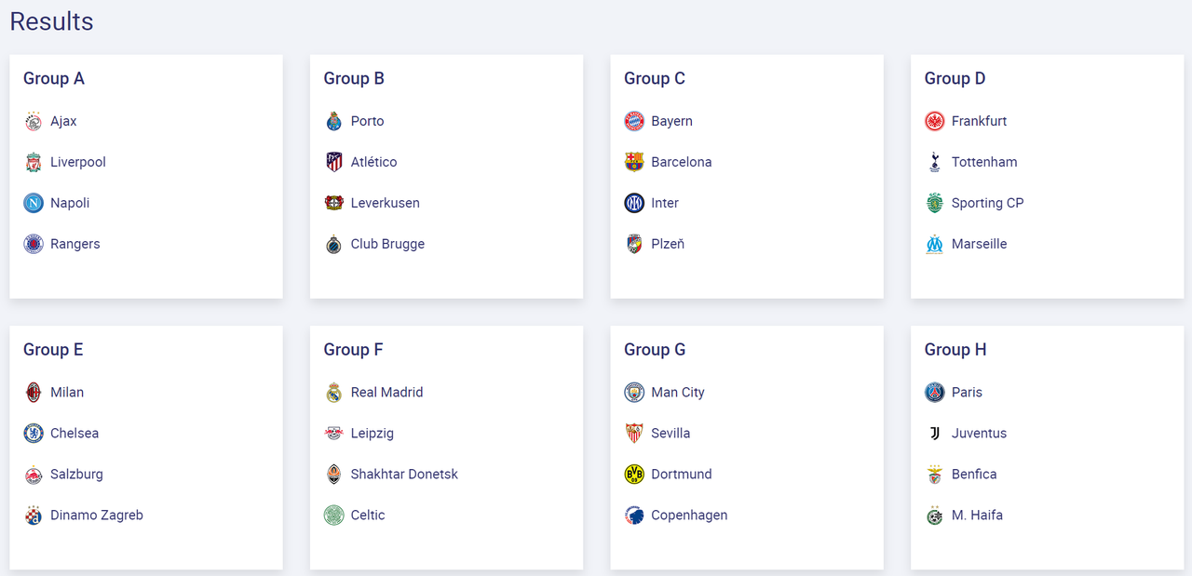Click the Olympique Marseille logo
Image resolution: width=1192 pixels, height=576 pixels.
coord(935,244)
